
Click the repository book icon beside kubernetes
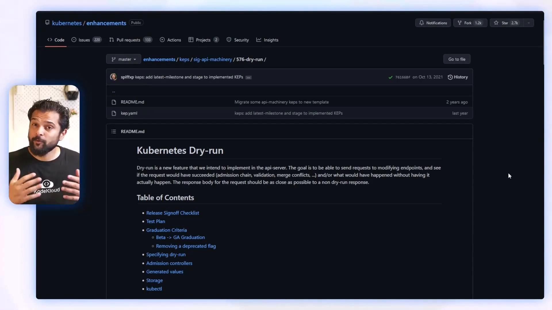[x=47, y=23]
